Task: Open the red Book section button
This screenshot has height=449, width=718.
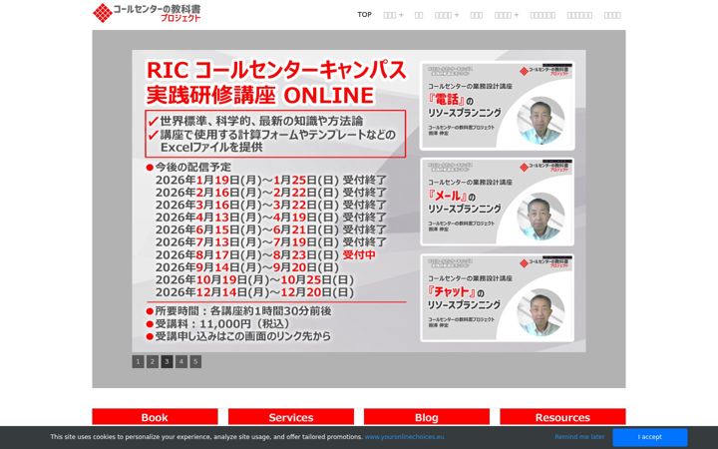Action: click(x=155, y=417)
